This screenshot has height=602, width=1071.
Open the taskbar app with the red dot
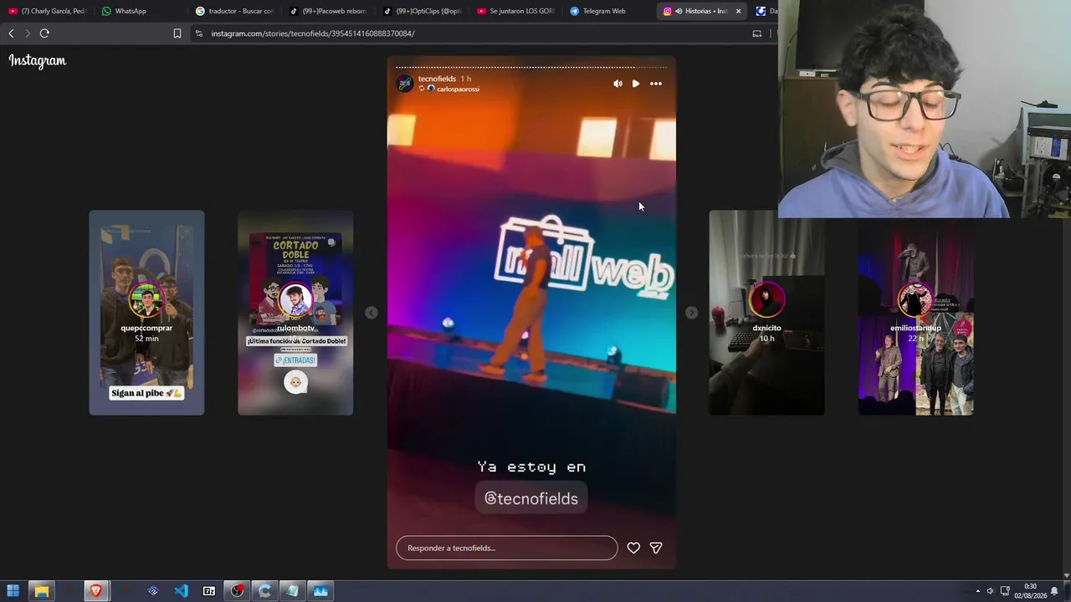pyautogui.click(x=238, y=591)
